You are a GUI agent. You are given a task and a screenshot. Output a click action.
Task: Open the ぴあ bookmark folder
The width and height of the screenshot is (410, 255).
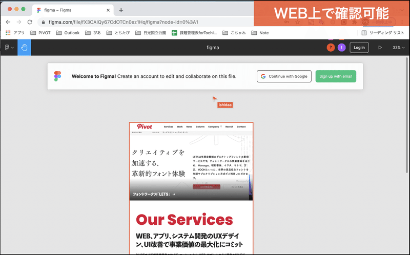coord(93,33)
